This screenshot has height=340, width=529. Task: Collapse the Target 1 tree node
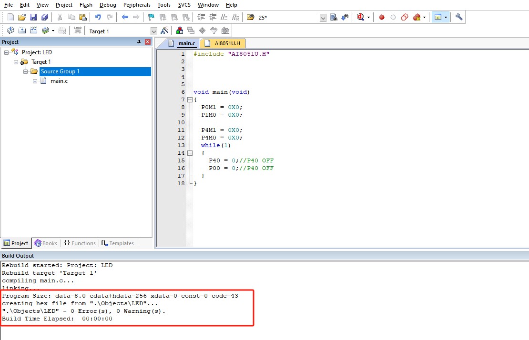16,62
